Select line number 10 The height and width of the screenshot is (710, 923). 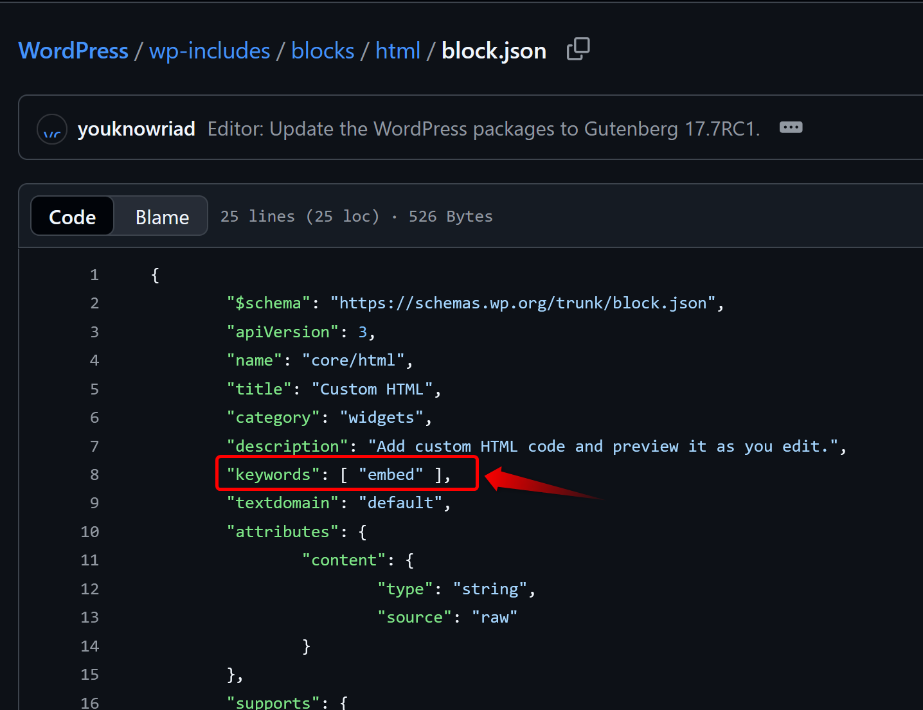click(90, 532)
